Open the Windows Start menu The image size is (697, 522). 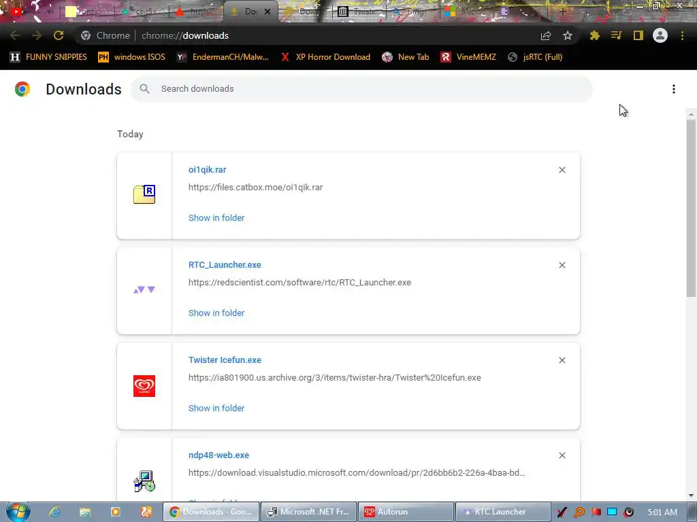click(18, 512)
